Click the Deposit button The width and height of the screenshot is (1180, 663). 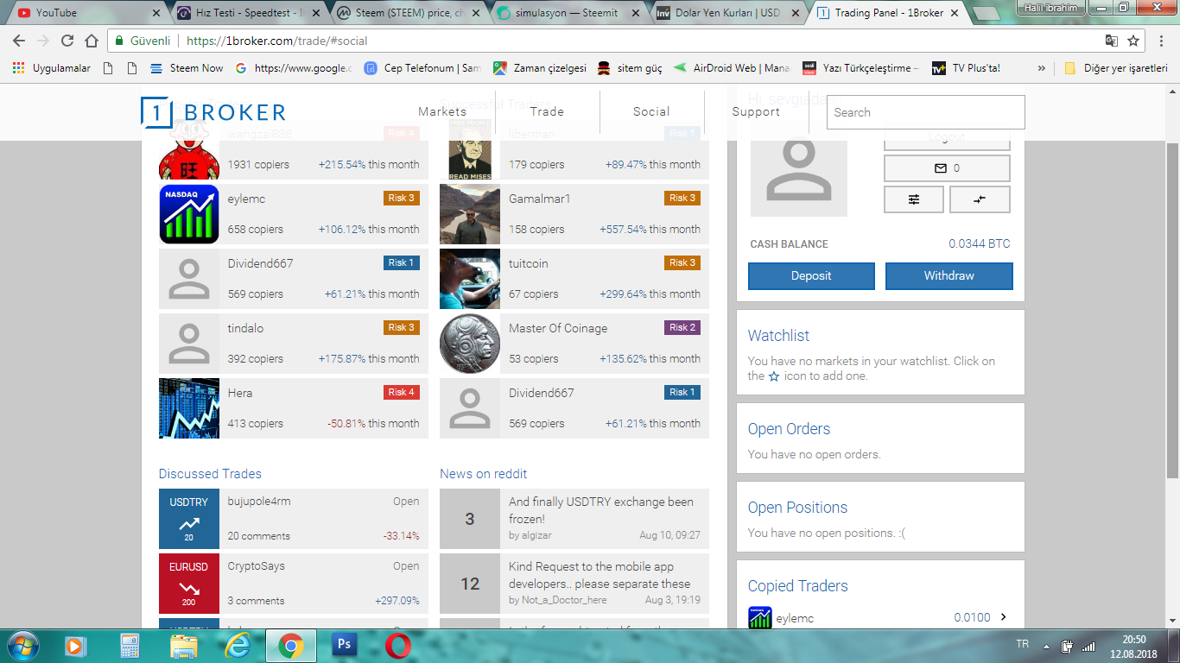(x=811, y=276)
